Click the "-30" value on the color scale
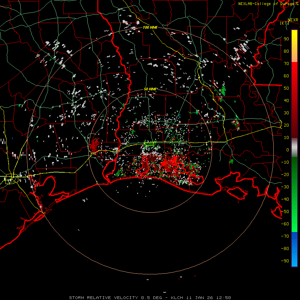This screenshot has width=300, height=300. (285, 187)
